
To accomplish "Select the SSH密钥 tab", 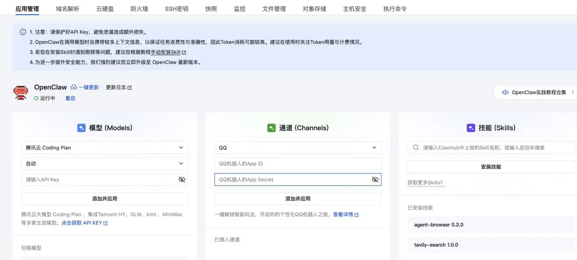I will pos(177,9).
